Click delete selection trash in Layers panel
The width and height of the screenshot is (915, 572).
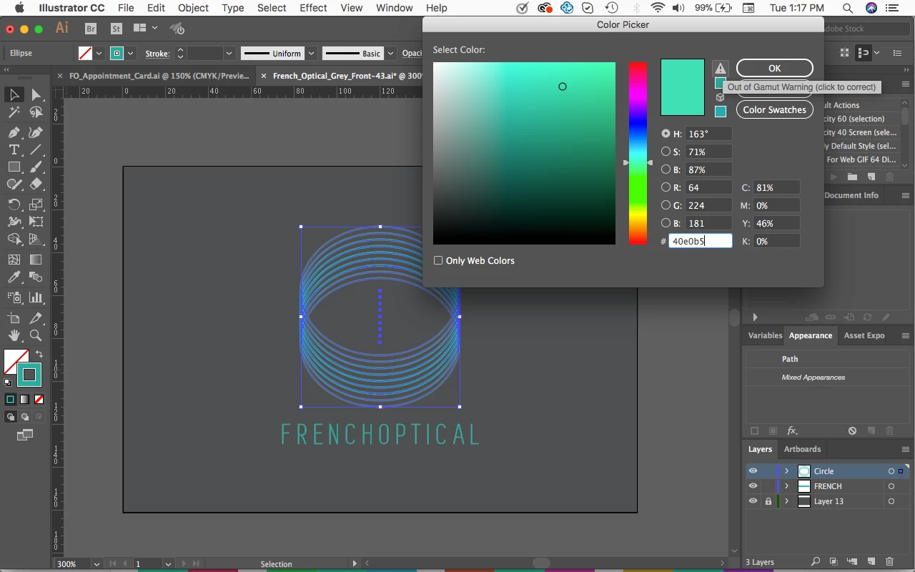click(x=890, y=562)
